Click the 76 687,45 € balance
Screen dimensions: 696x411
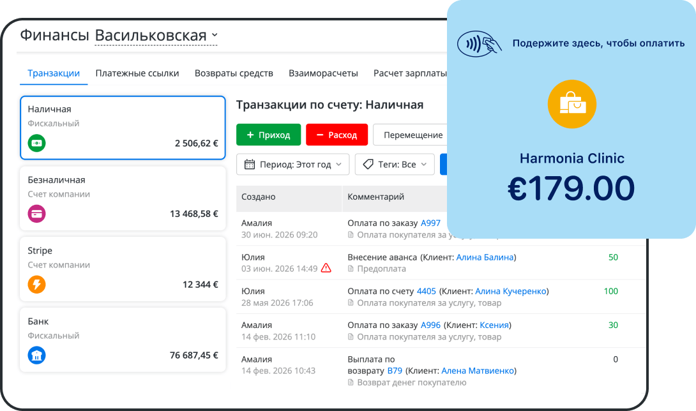(x=193, y=355)
